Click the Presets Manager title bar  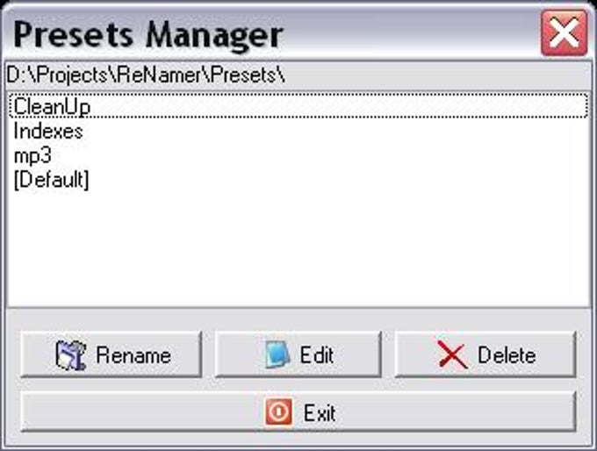267,33
